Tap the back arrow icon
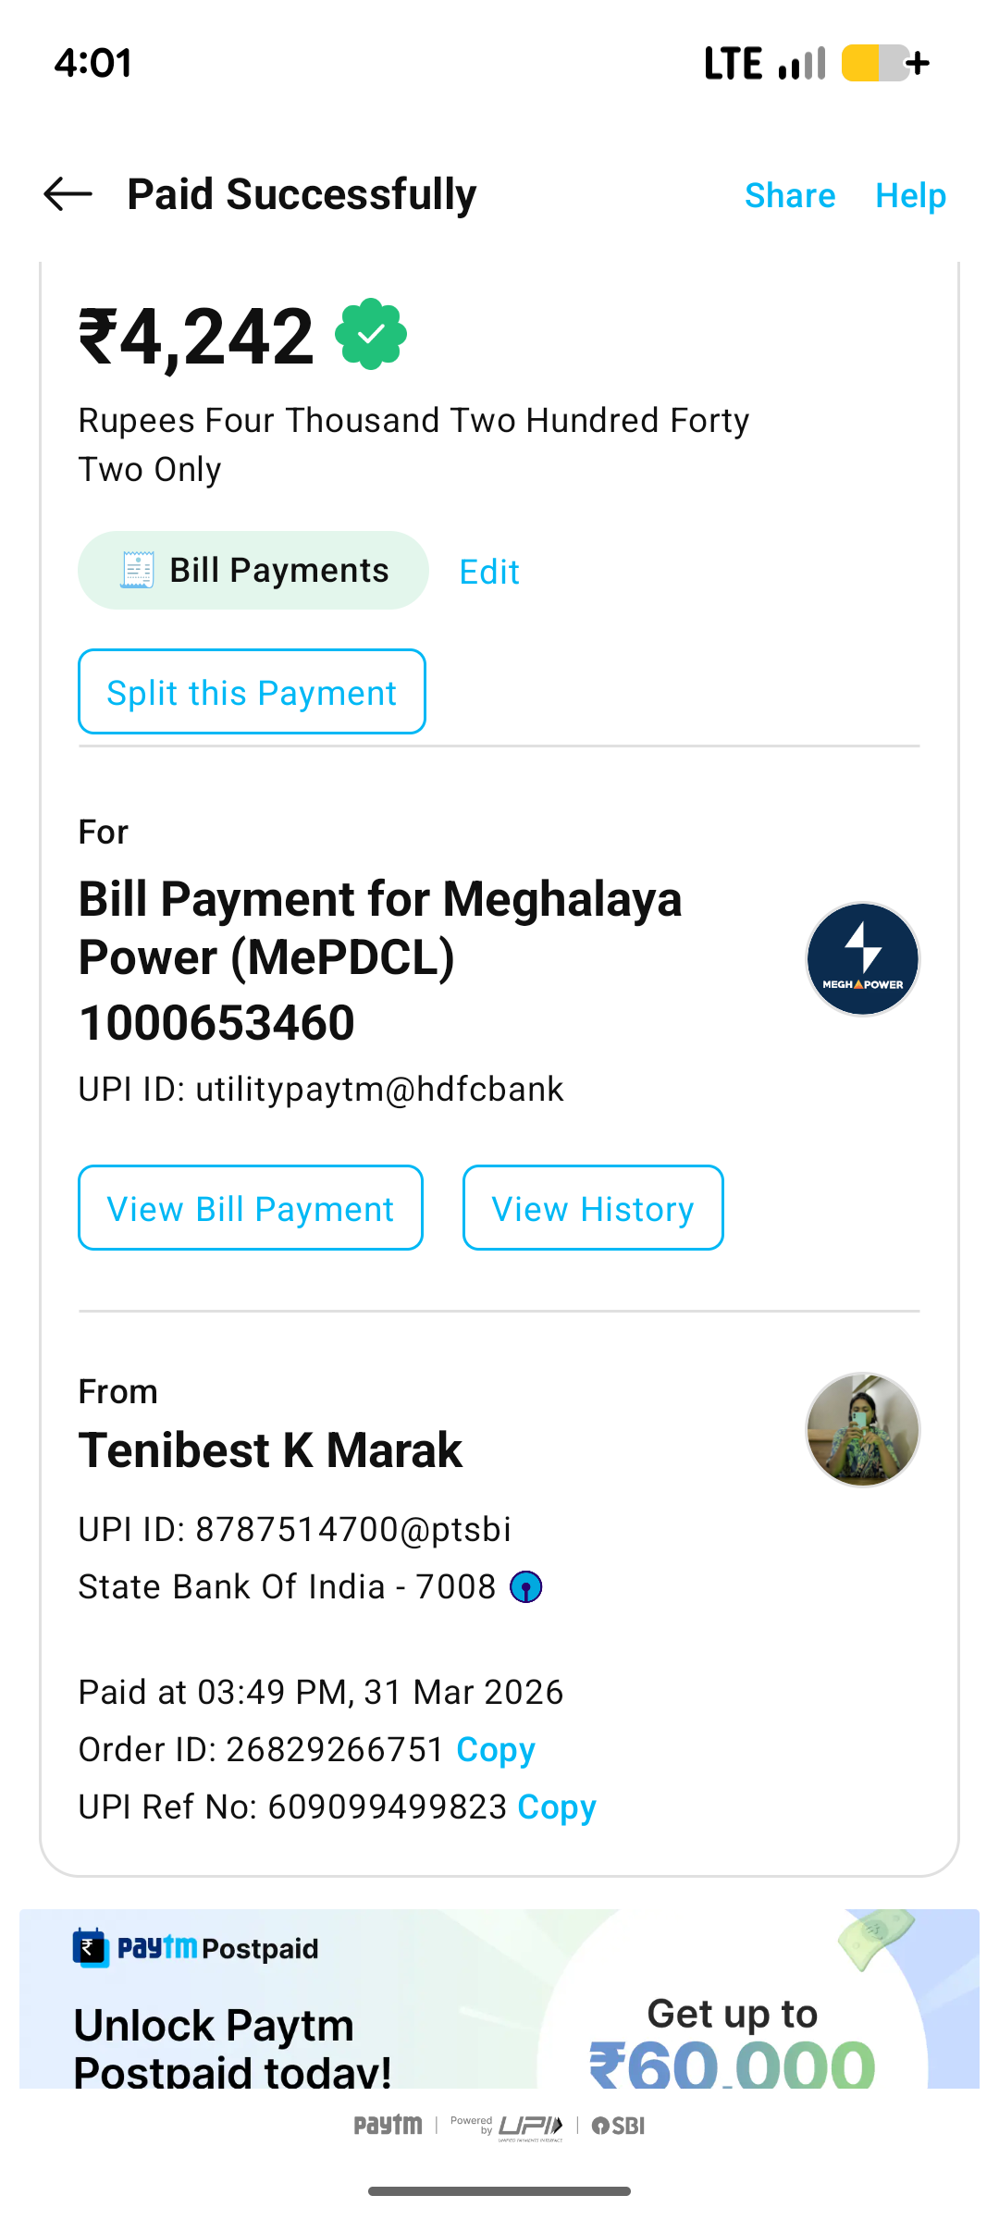The image size is (999, 2220). point(68,194)
